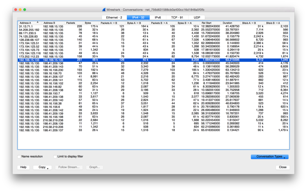Switch to the TCP · 91 tab
The height and width of the screenshot is (192, 307).
[177, 17]
